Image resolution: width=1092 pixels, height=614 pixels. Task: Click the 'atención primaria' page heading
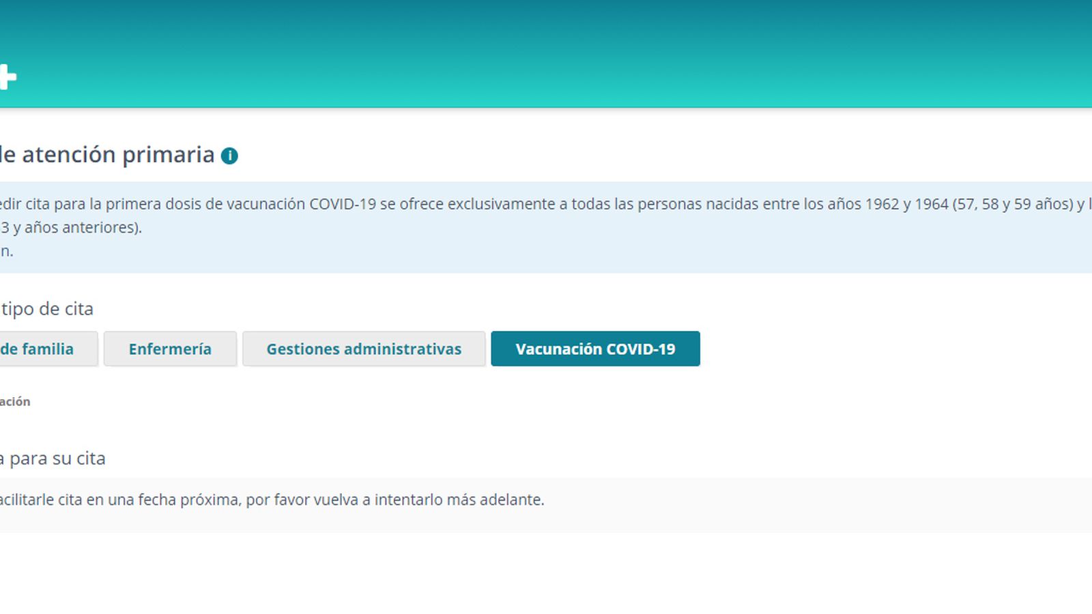pos(109,155)
